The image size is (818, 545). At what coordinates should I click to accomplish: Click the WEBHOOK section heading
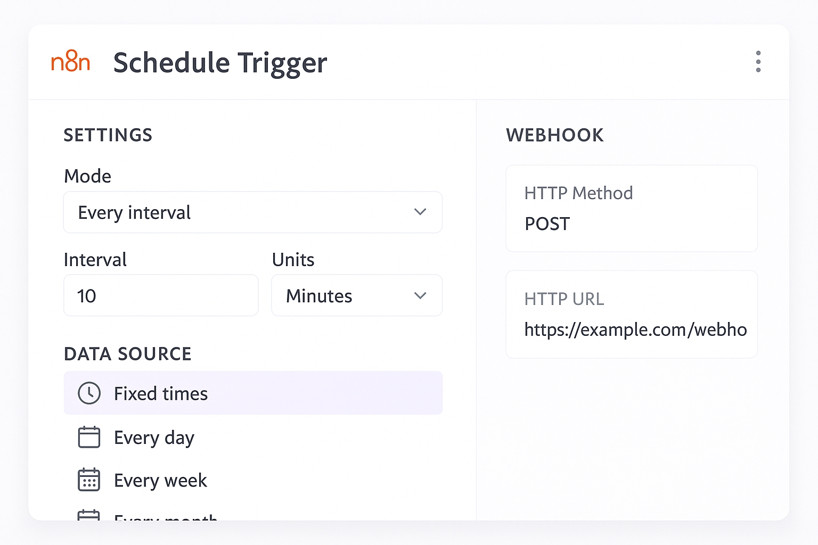555,135
